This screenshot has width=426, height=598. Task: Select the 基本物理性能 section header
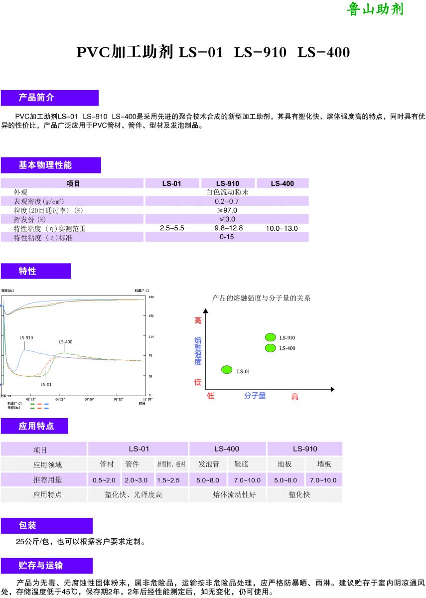(51, 165)
